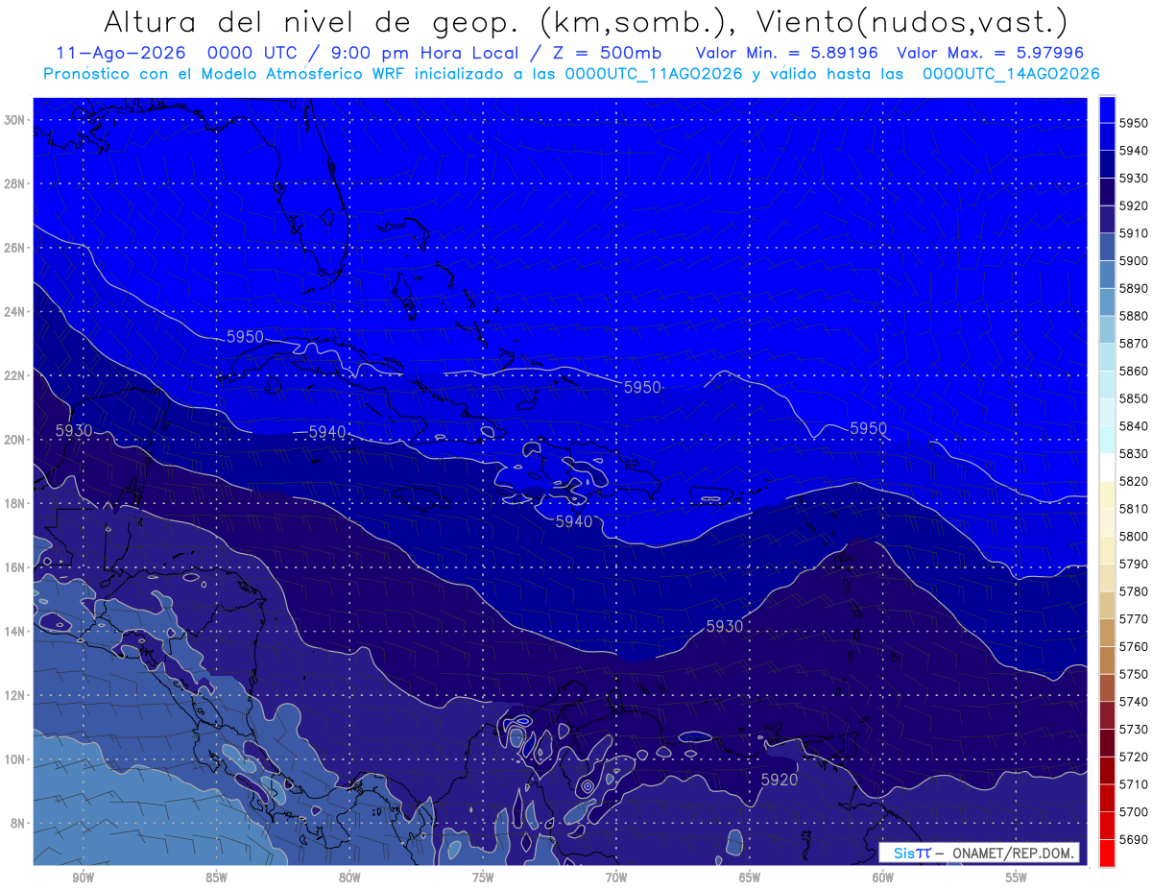Click the 5740 colorbar tick label
The width and height of the screenshot is (1152, 890).
(x=1134, y=702)
